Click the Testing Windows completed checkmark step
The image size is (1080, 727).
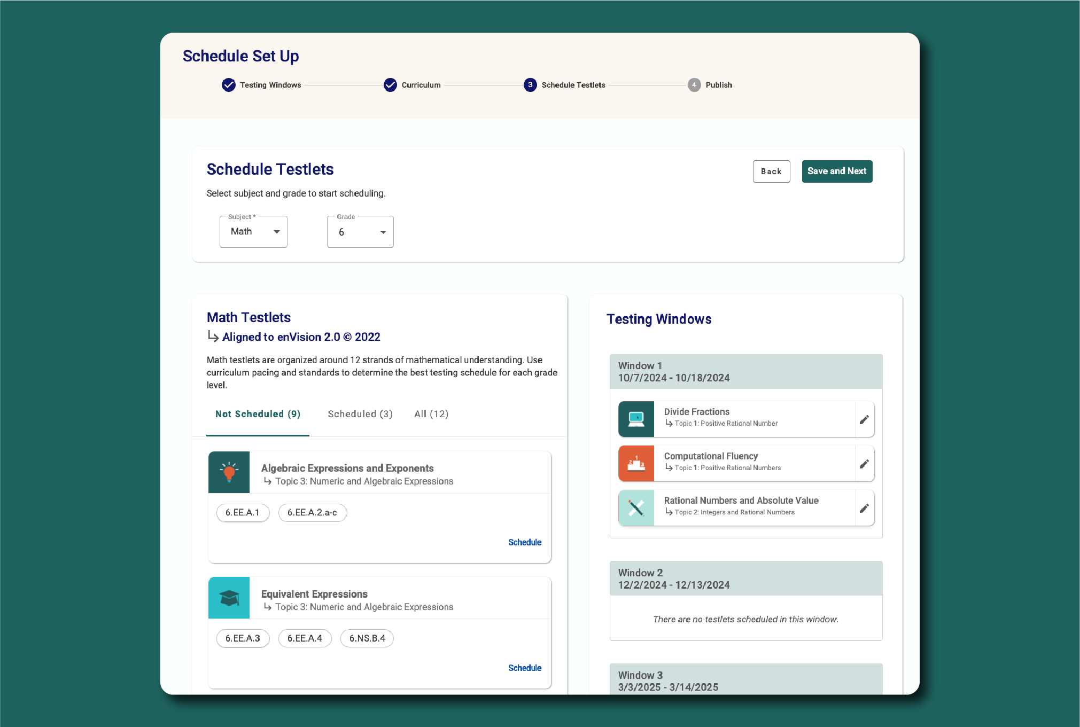[229, 85]
